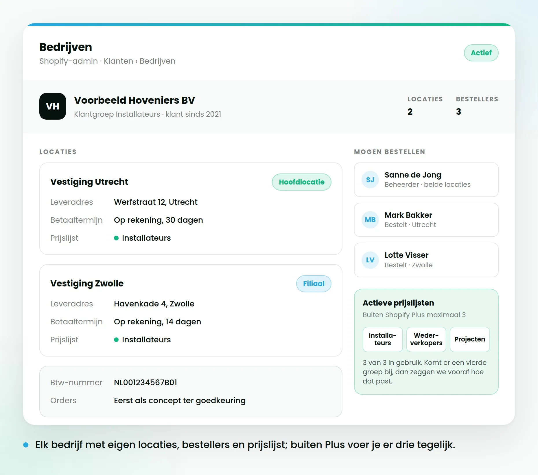Choose the Installateurs price list chip
The height and width of the screenshot is (475, 538).
(383, 339)
